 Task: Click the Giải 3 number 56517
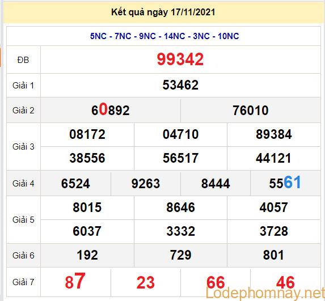pyautogui.click(x=180, y=158)
